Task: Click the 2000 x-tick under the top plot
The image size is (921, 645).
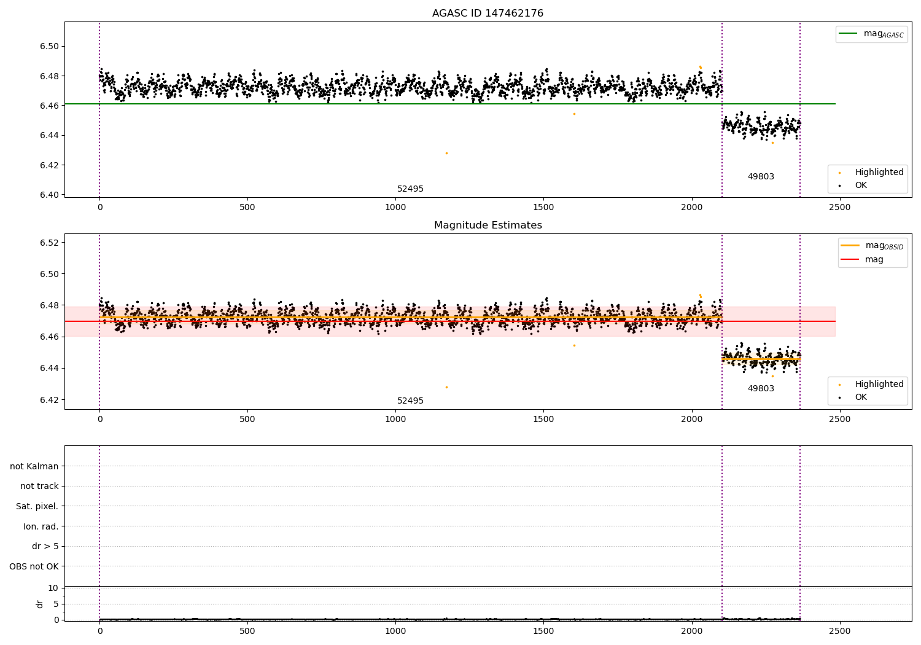Action: [692, 208]
